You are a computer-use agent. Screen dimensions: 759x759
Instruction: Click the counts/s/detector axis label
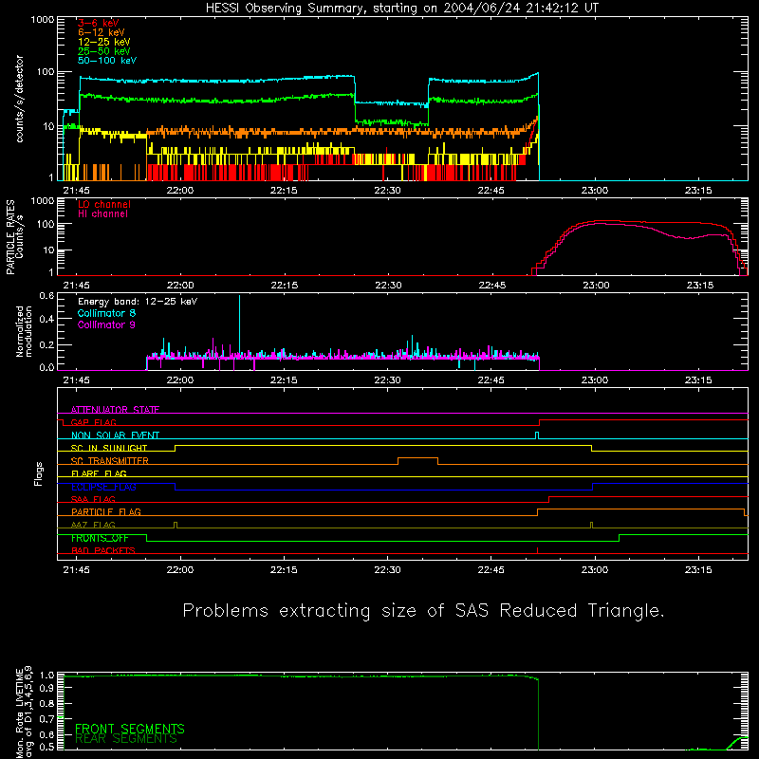[x=20, y=99]
